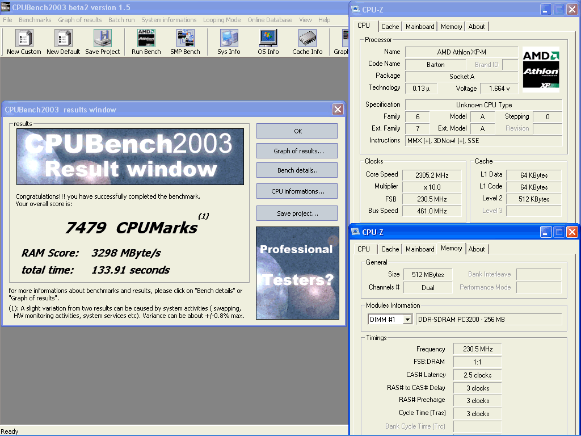
Task: Click the processor Name field AMD Athlon XP-M
Action: click(x=461, y=52)
